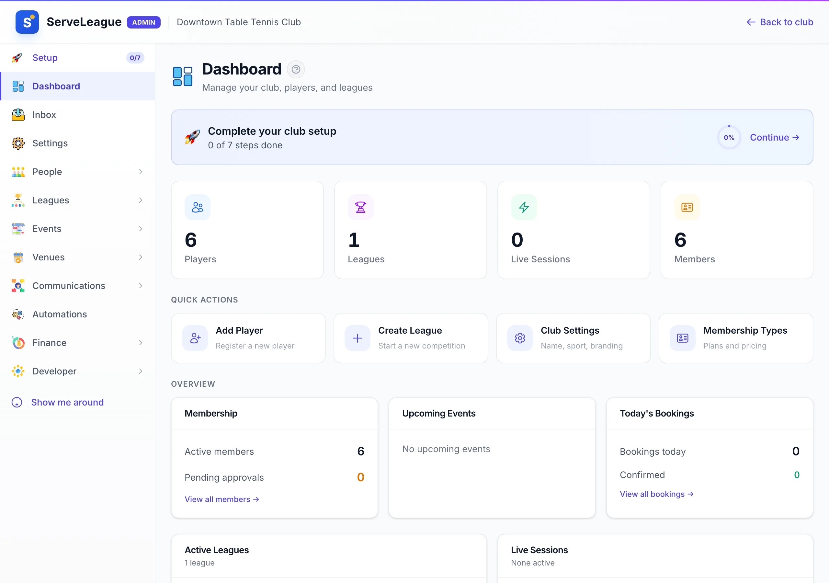
Task: Click the Developer icon in sidebar
Action: [18, 372]
